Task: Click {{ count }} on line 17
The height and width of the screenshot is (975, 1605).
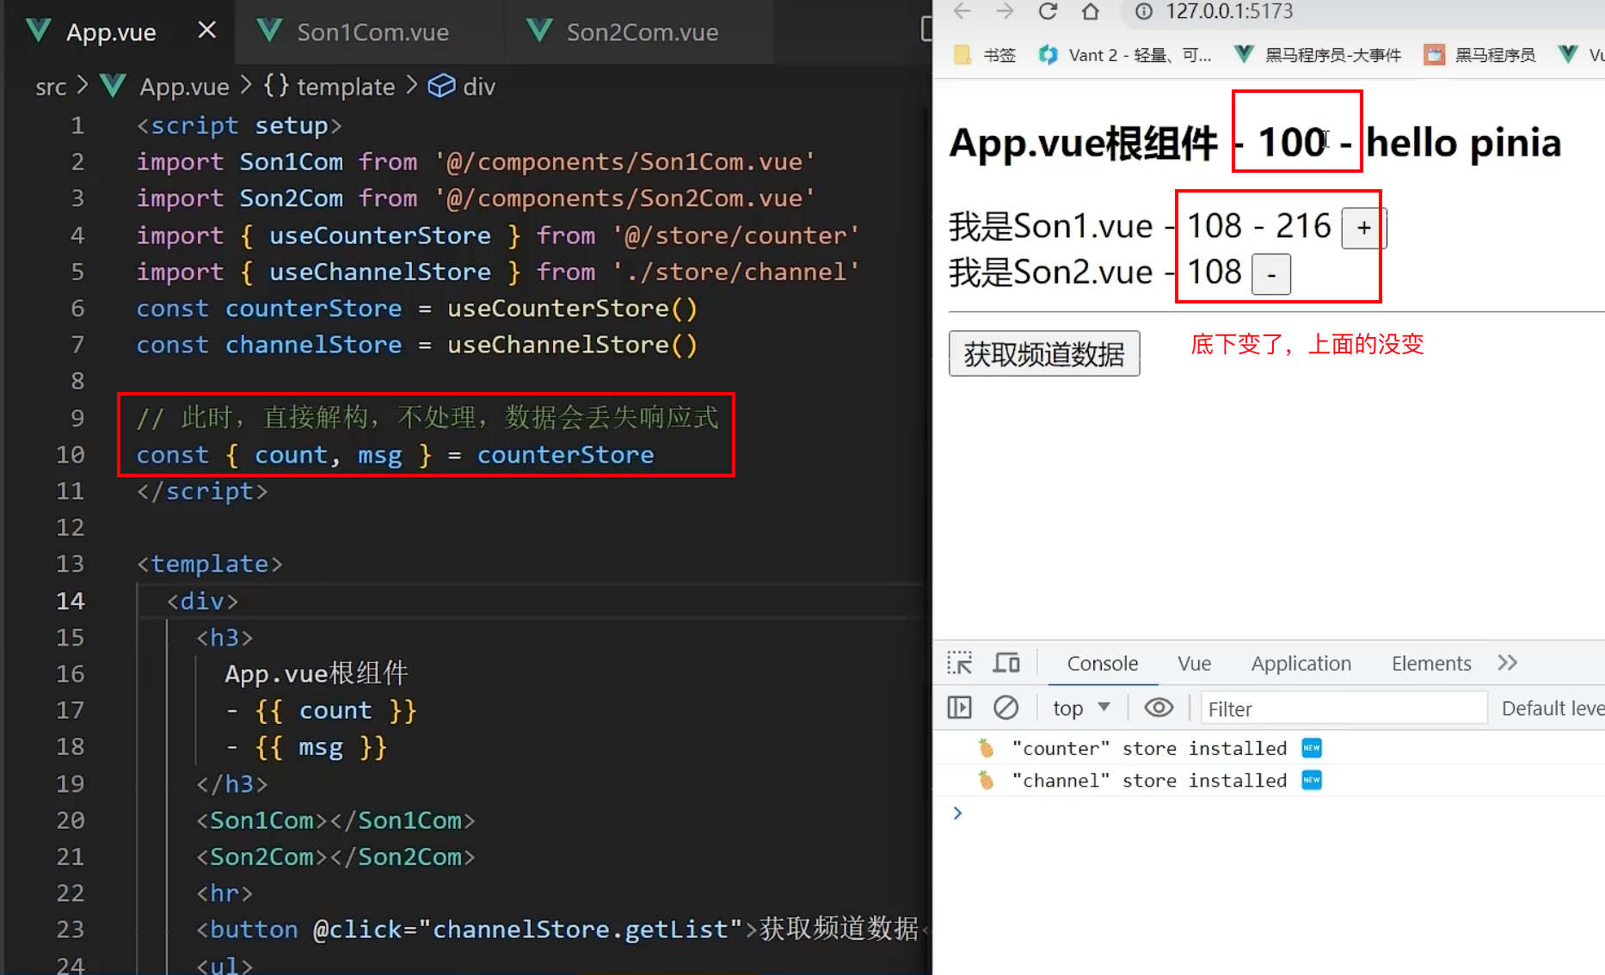Action: (x=335, y=710)
